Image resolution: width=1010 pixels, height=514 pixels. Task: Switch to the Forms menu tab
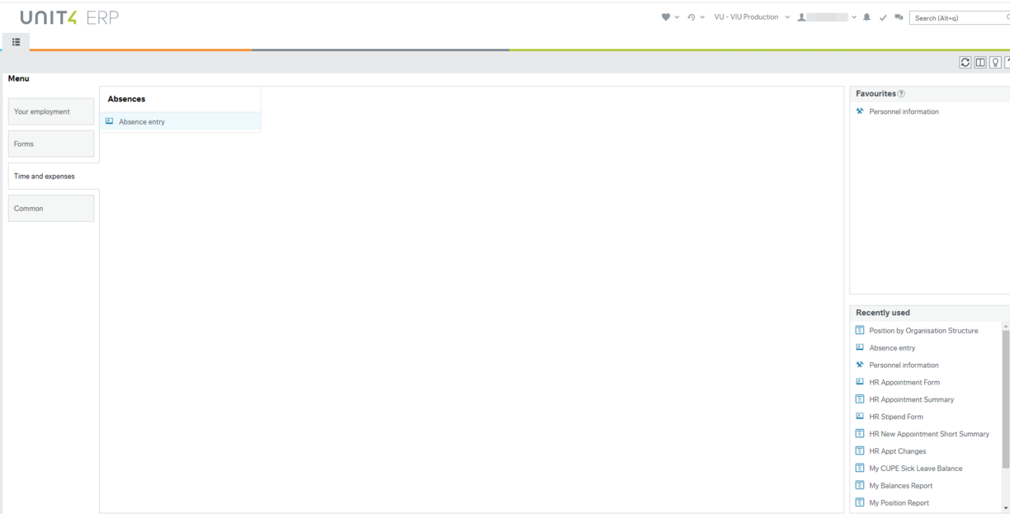coord(51,144)
